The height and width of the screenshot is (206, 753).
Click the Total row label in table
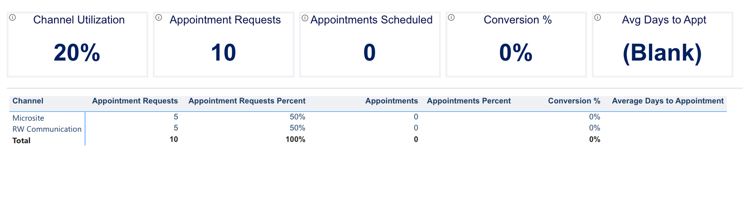click(x=22, y=141)
